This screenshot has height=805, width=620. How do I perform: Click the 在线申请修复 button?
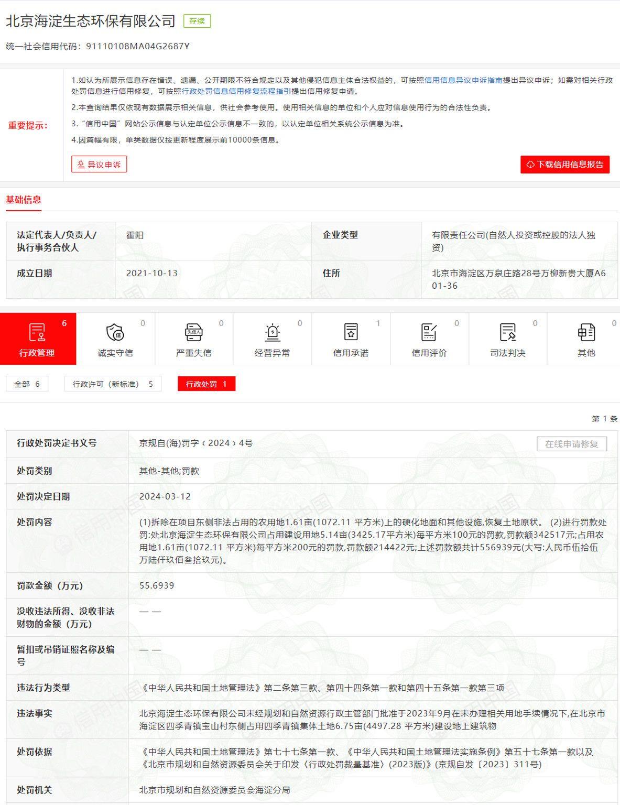[x=572, y=444]
